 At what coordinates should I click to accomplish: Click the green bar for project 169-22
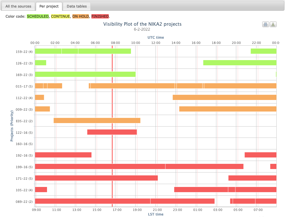85,74
